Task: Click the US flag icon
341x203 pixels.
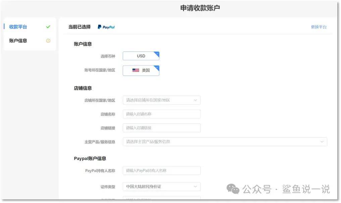Action: 135,71
